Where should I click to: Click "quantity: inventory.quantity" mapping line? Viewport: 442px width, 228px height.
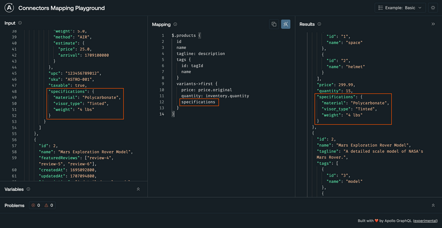tap(215, 96)
